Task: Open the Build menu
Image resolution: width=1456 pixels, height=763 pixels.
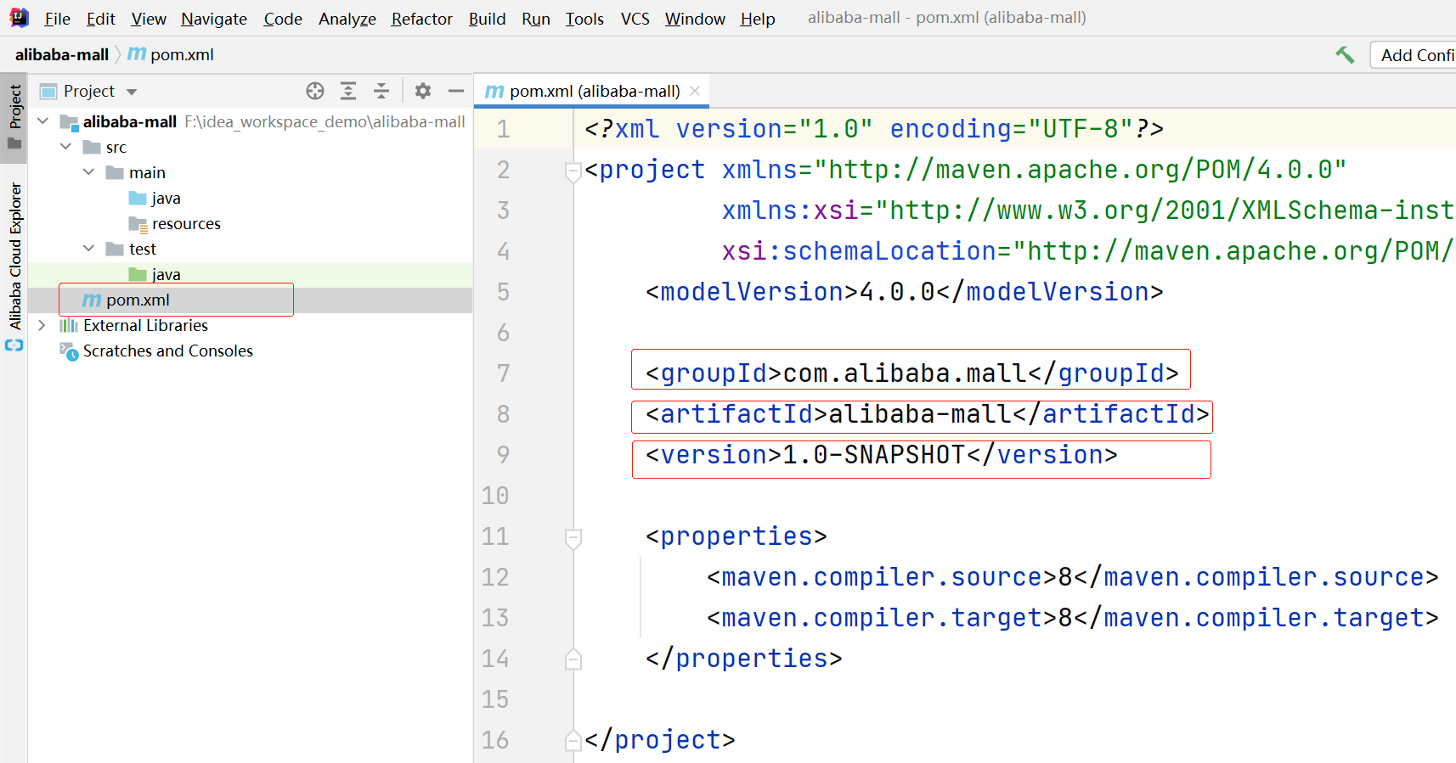Action: click(x=488, y=19)
